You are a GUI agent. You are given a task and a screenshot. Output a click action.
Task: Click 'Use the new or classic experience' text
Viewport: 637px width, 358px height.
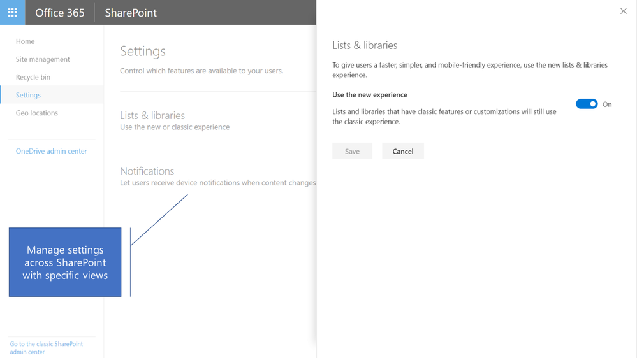coord(175,127)
